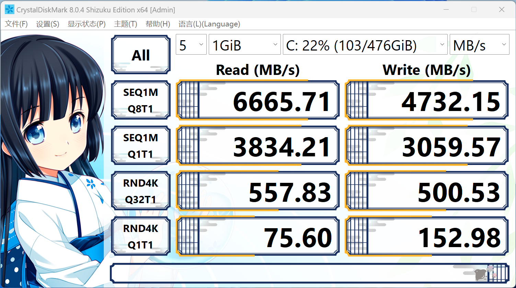The width and height of the screenshot is (516, 288).
Task: Click the CrystalDiskMark icon in the title bar
Action: coord(9,9)
